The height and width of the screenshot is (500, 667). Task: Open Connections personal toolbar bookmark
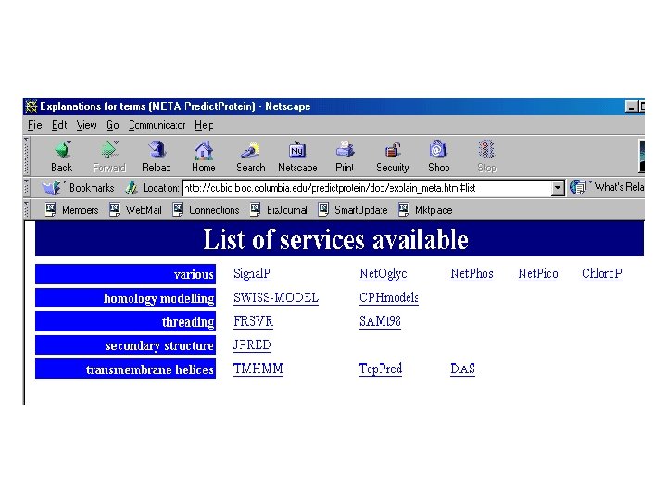pos(206,209)
